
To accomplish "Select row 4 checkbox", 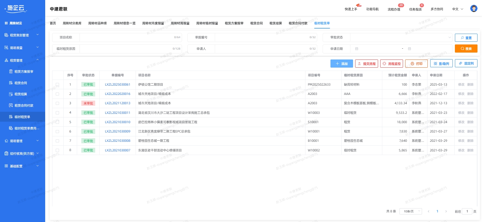I will pos(57,113).
